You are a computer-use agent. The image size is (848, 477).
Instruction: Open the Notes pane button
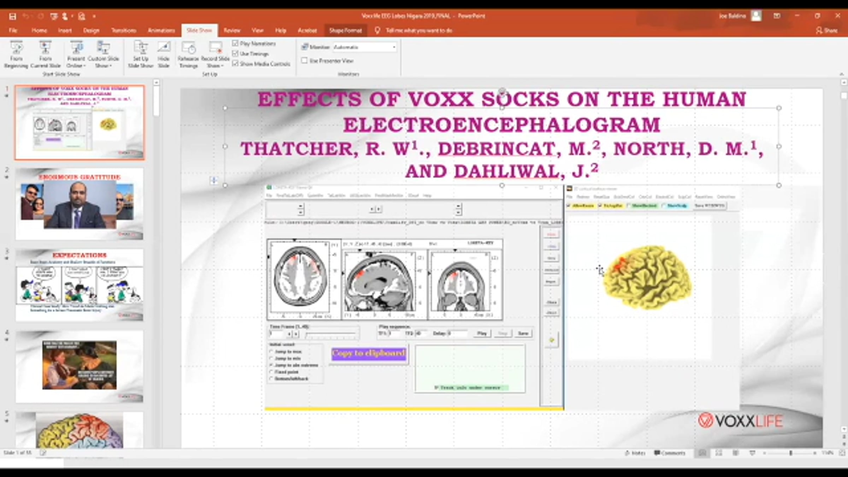[635, 453]
